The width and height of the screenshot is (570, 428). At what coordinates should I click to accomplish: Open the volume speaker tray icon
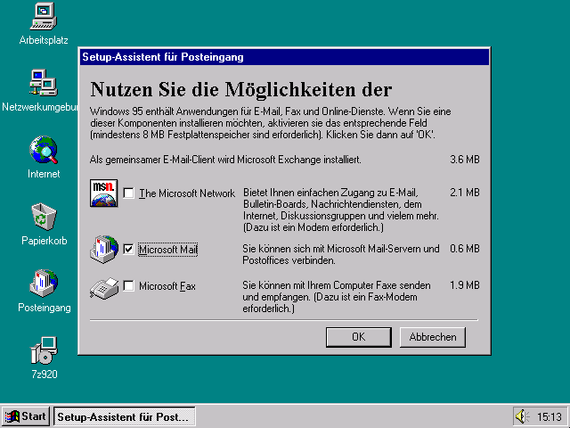pos(523,416)
